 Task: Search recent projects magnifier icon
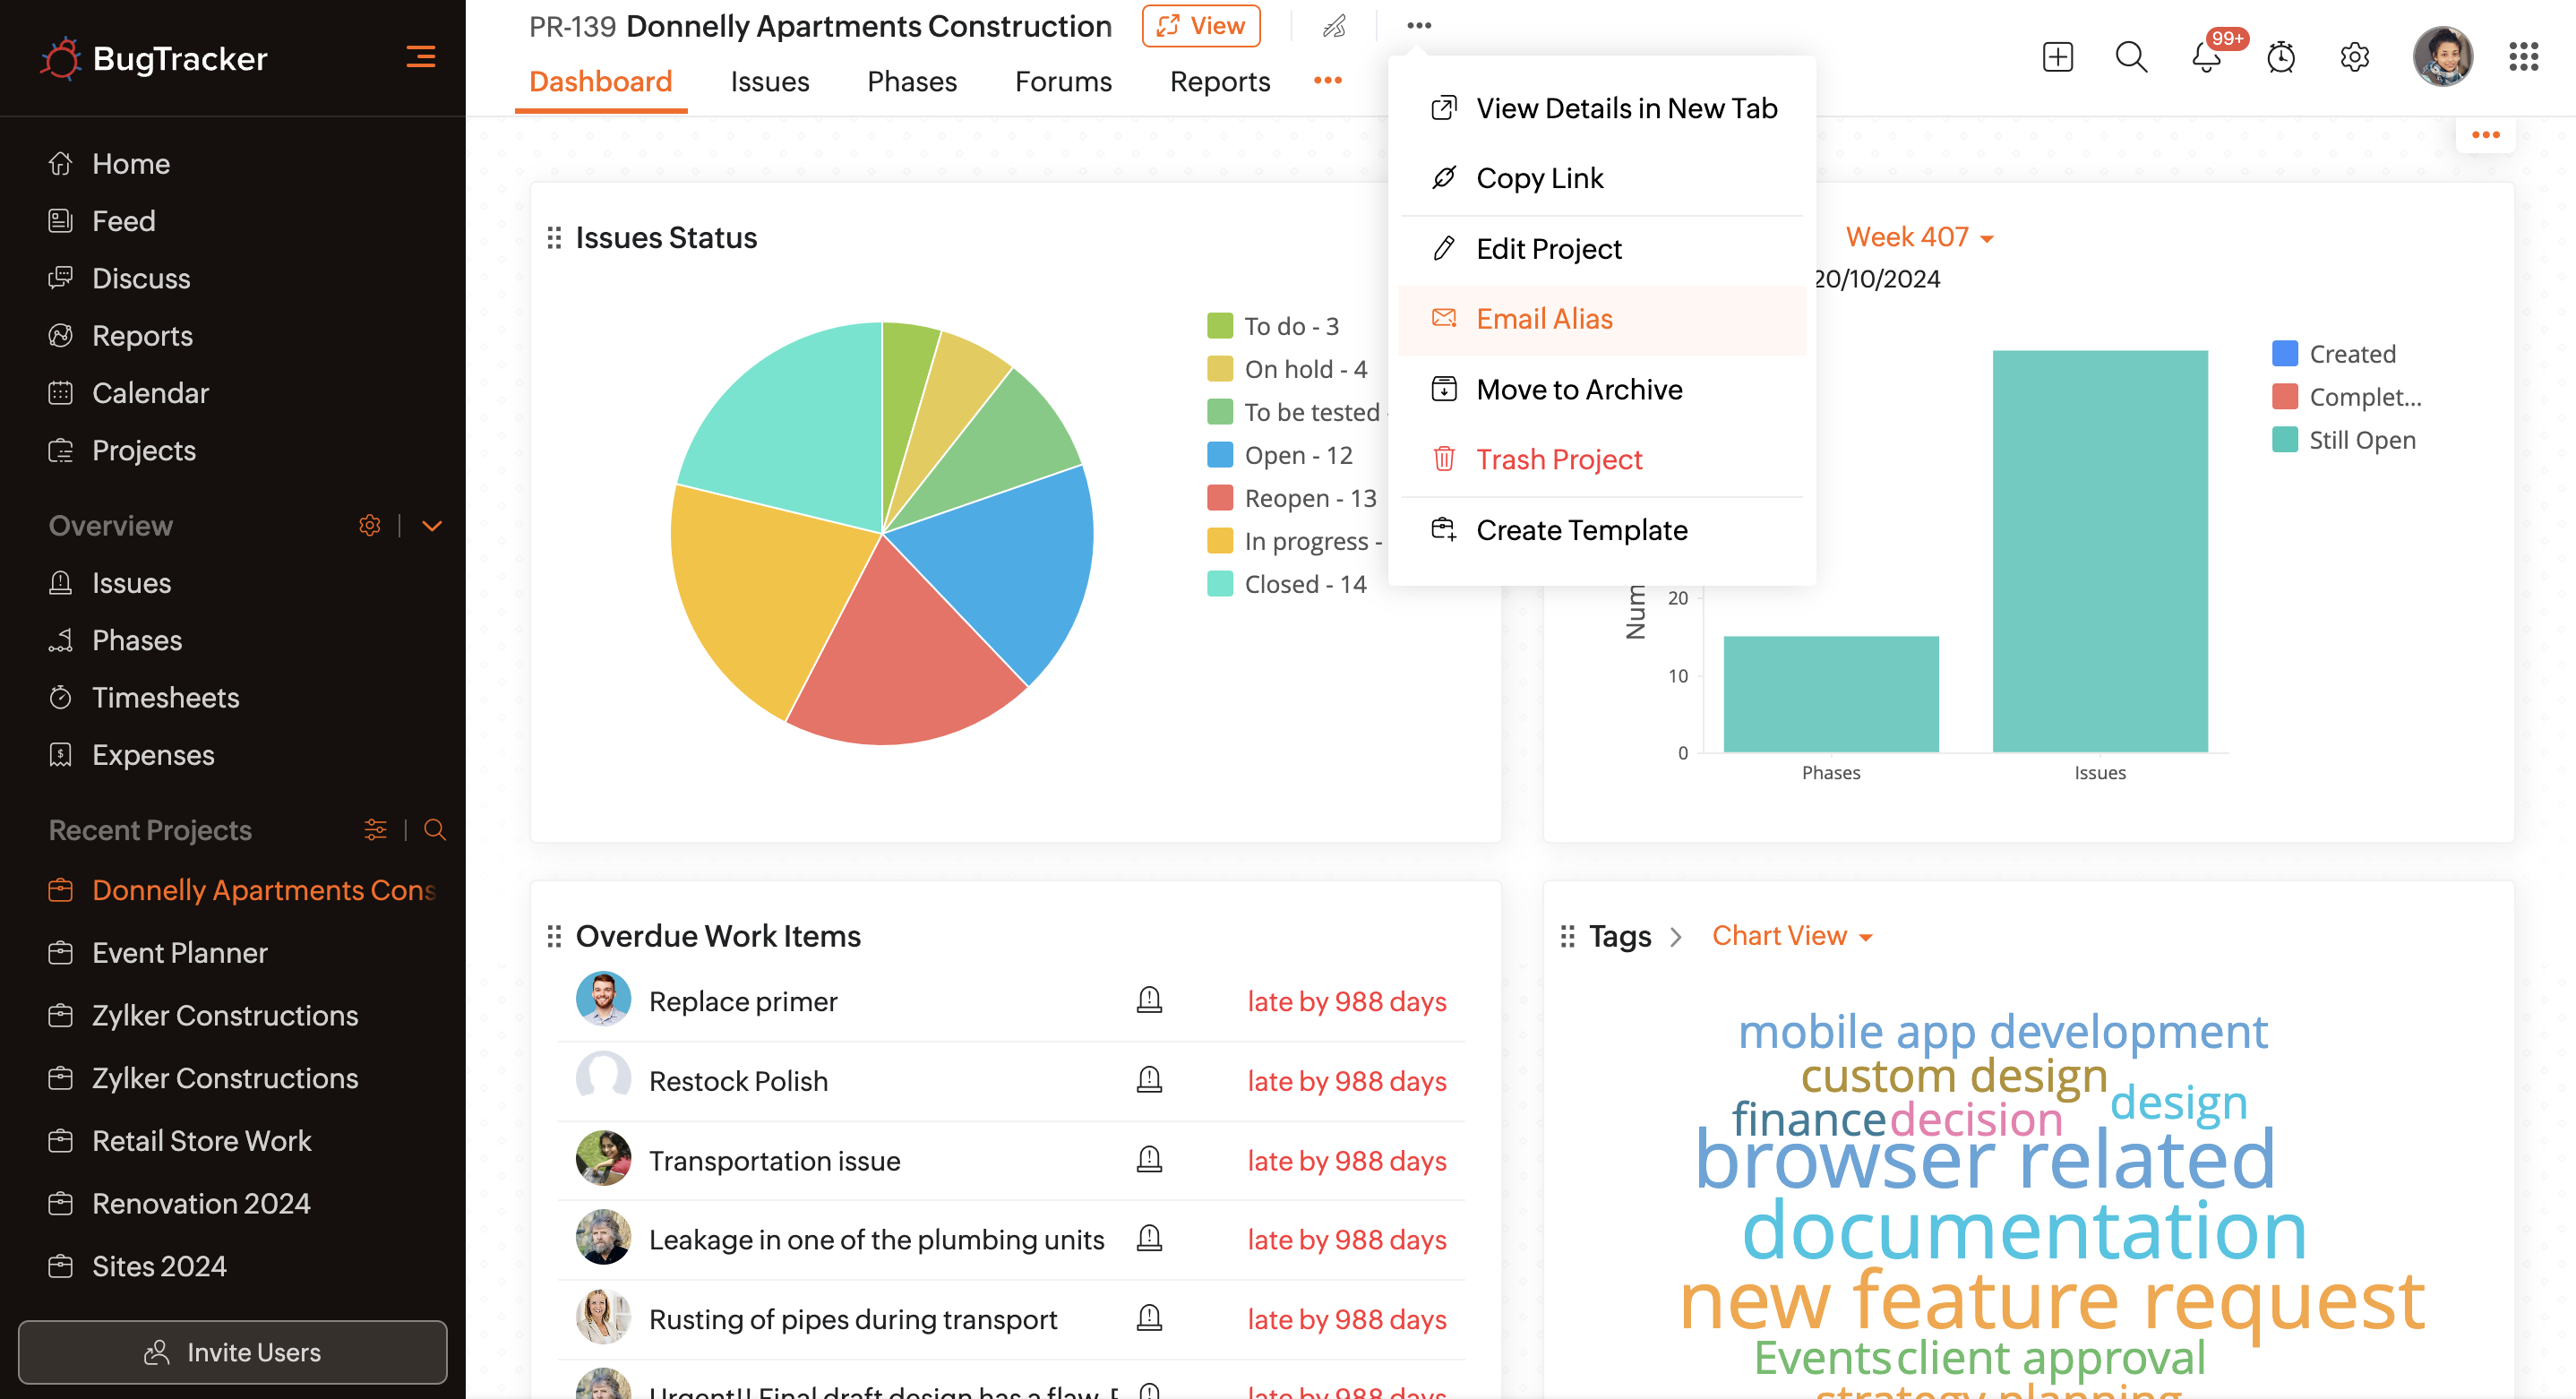434,830
